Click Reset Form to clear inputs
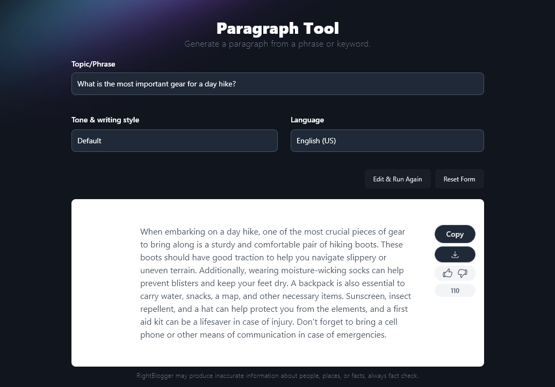555x387 pixels. pos(459,179)
